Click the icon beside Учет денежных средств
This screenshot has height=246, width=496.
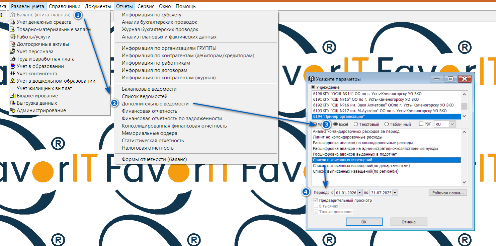(13, 22)
